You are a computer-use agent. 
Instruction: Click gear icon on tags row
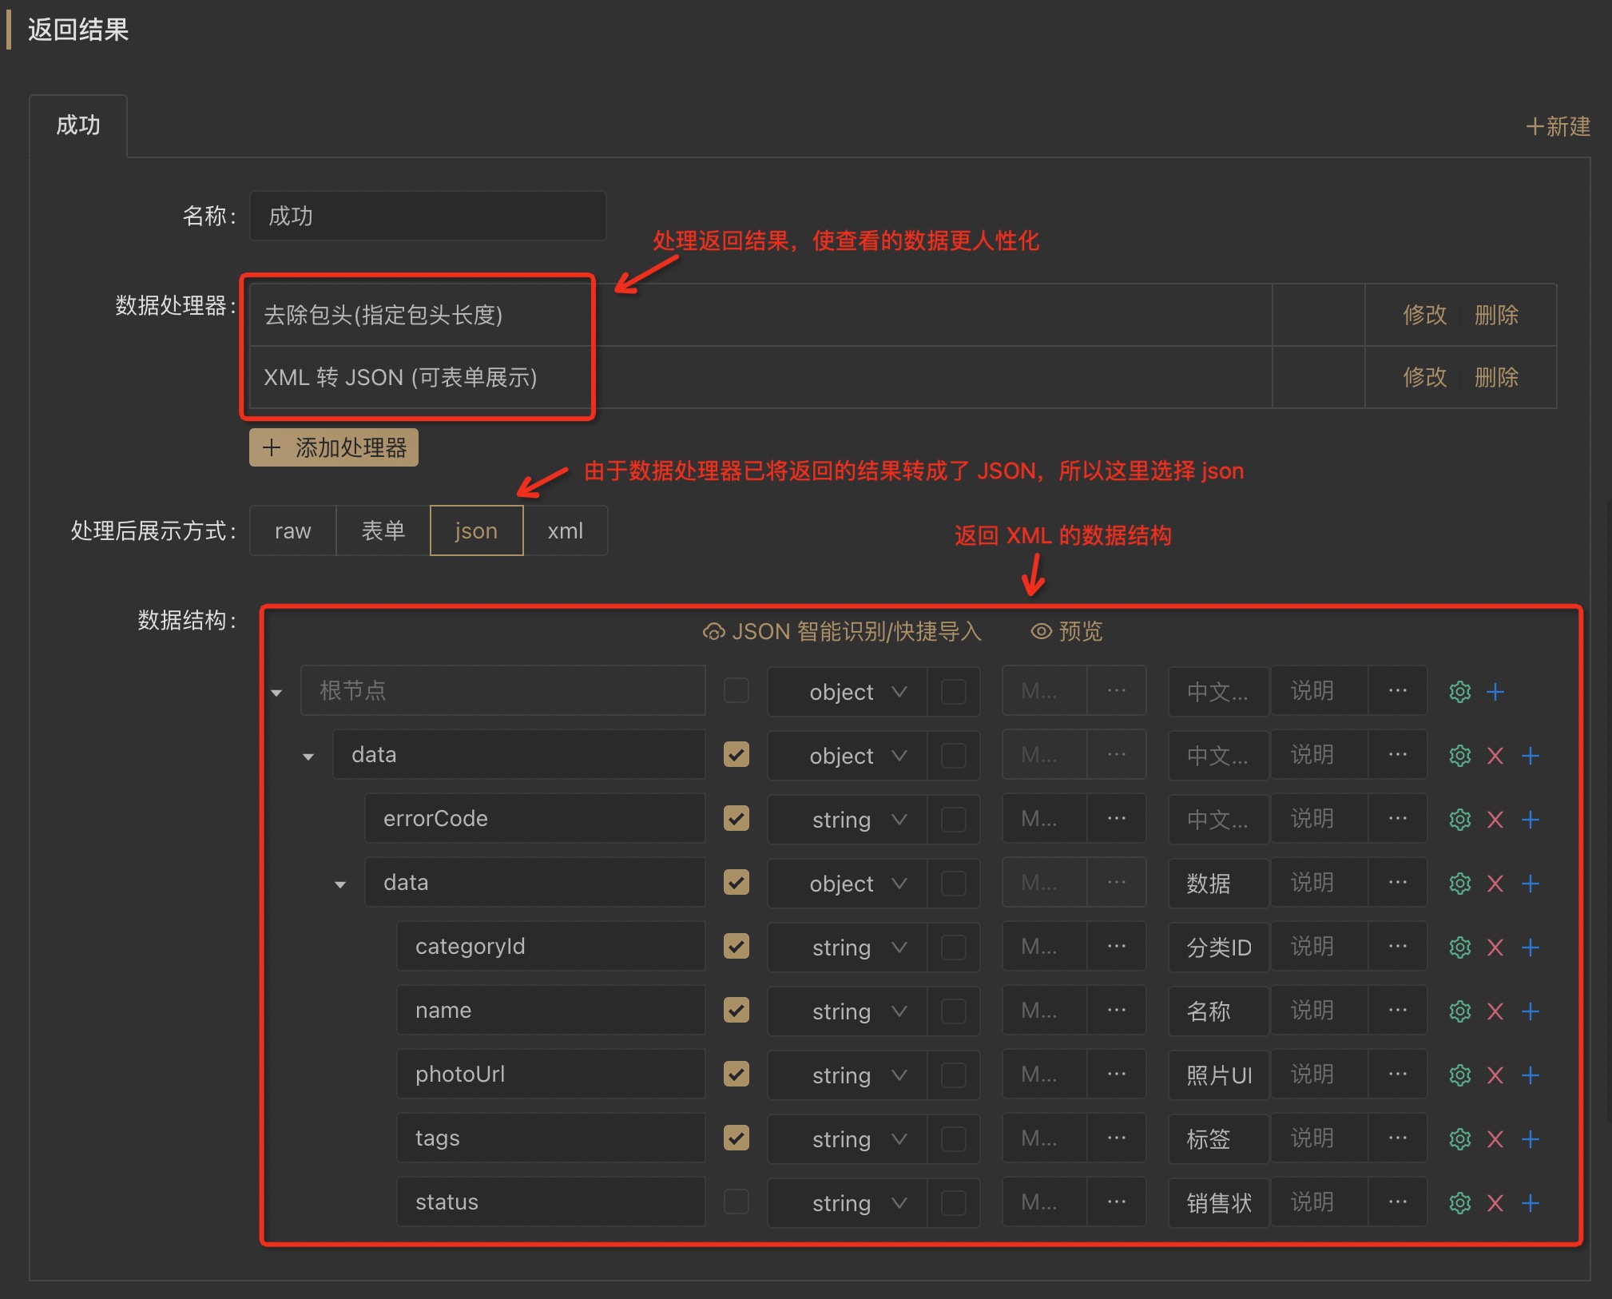[x=1459, y=1138]
